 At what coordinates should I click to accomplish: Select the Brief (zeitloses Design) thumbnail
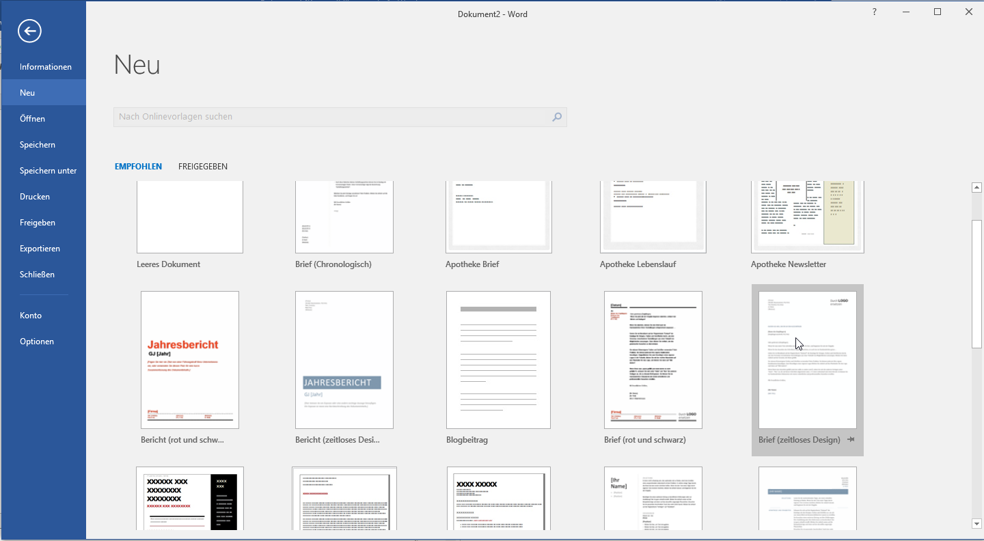coord(808,360)
